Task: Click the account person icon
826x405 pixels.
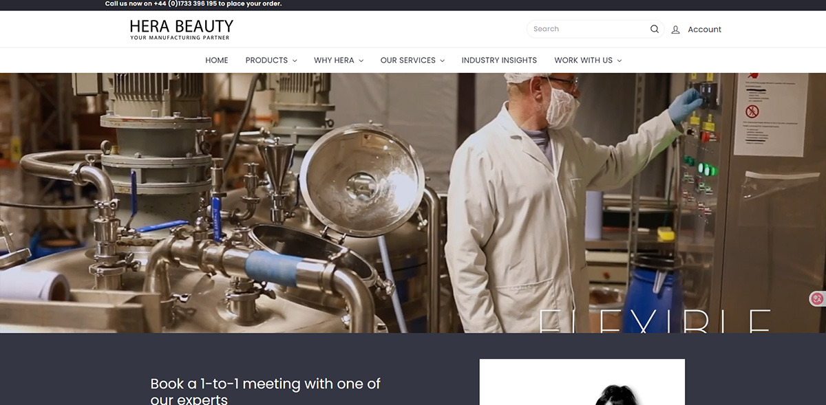Action: [x=675, y=30]
